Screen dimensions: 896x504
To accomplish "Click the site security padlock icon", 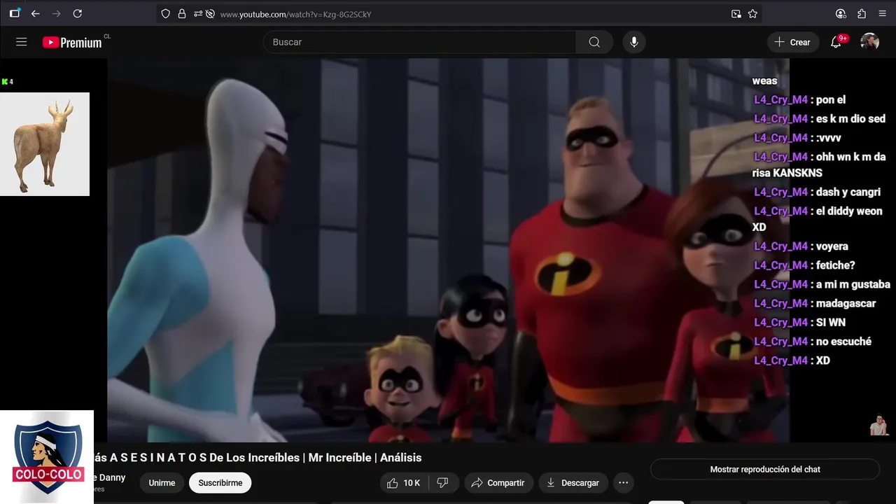I will [x=182, y=13].
